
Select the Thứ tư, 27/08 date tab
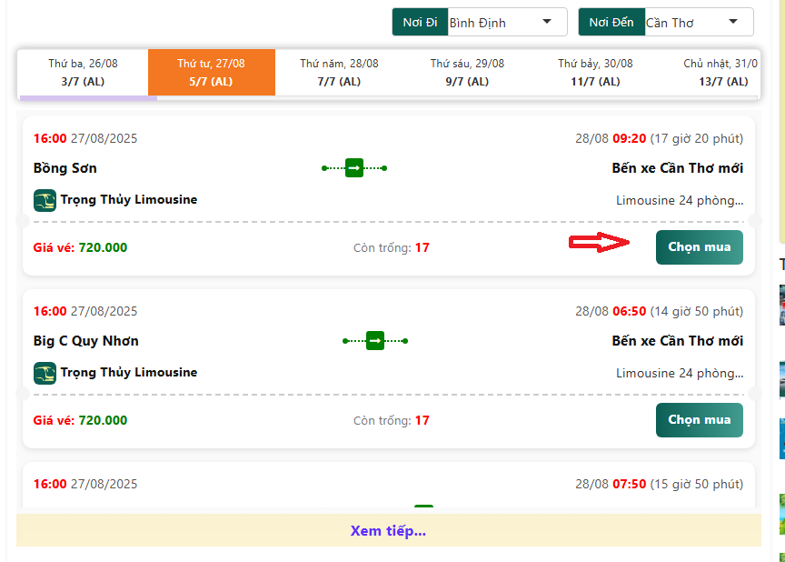(x=211, y=72)
